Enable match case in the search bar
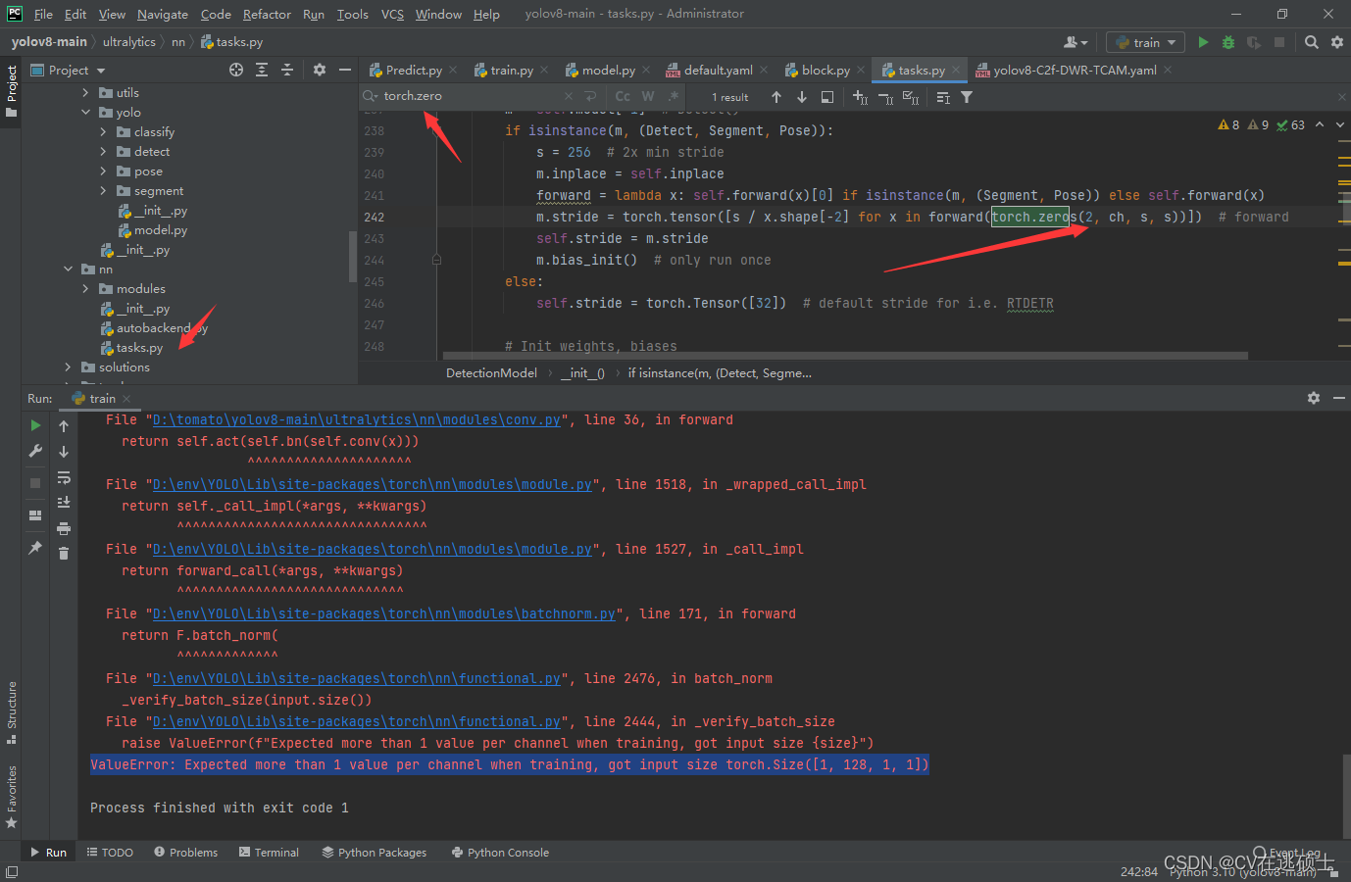Image resolution: width=1351 pixels, height=882 pixels. [624, 96]
